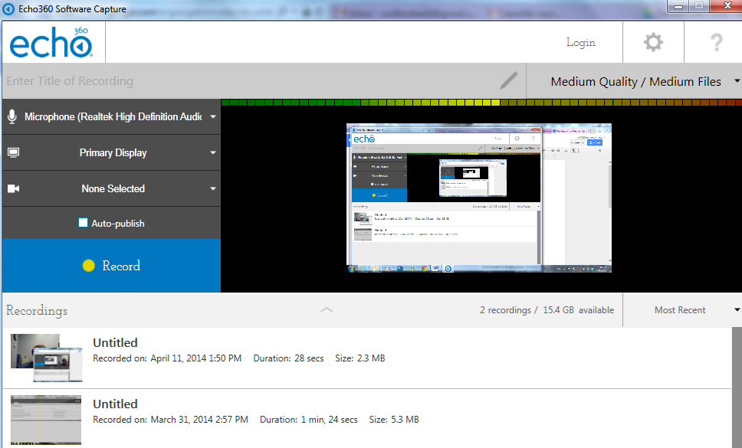Start recording with the Record button

(x=111, y=266)
